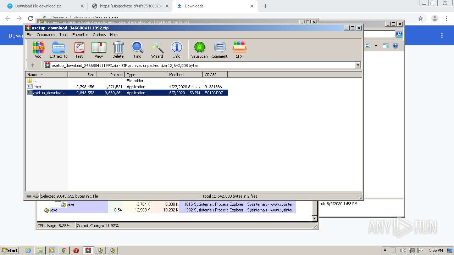Screen dimensions: 454x255
Task: Open the Chrome profile avatar
Action: [434, 18]
